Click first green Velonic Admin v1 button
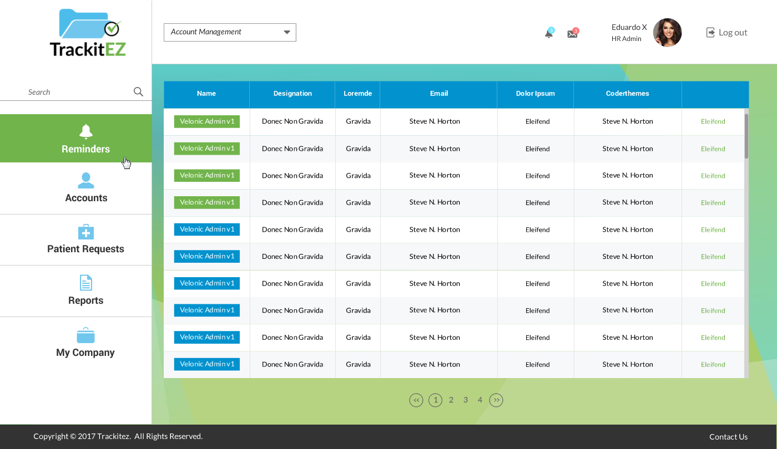The image size is (777, 449). 206,121
